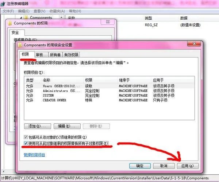Click the 应用于 column header

coord(173,80)
